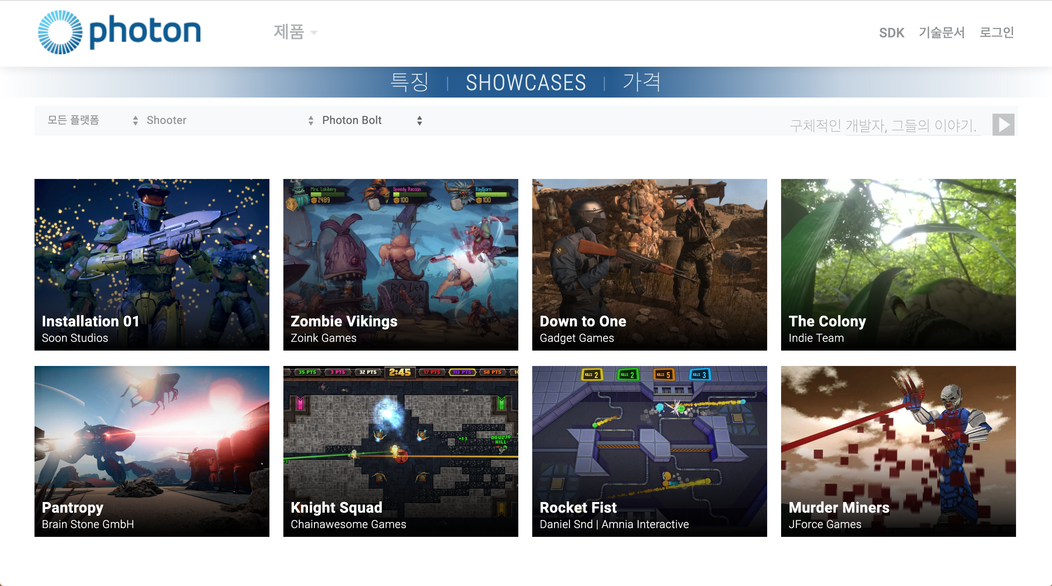Switch to the 가격 pricing tab
1052x586 pixels.
click(642, 83)
